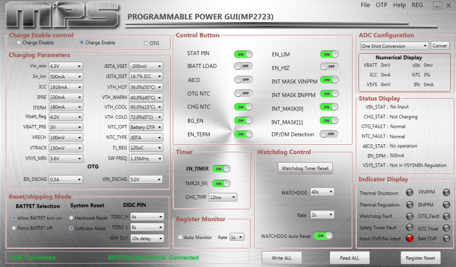456x267 pixels.
Task: Click the ADC Conver button
Action: click(439, 46)
